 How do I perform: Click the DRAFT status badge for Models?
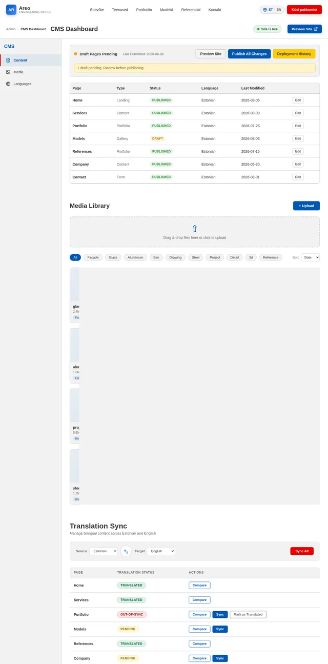point(157,138)
